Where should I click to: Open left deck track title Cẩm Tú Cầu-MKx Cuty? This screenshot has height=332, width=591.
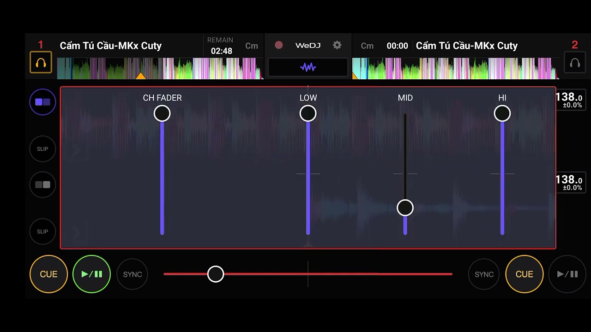[x=111, y=46]
